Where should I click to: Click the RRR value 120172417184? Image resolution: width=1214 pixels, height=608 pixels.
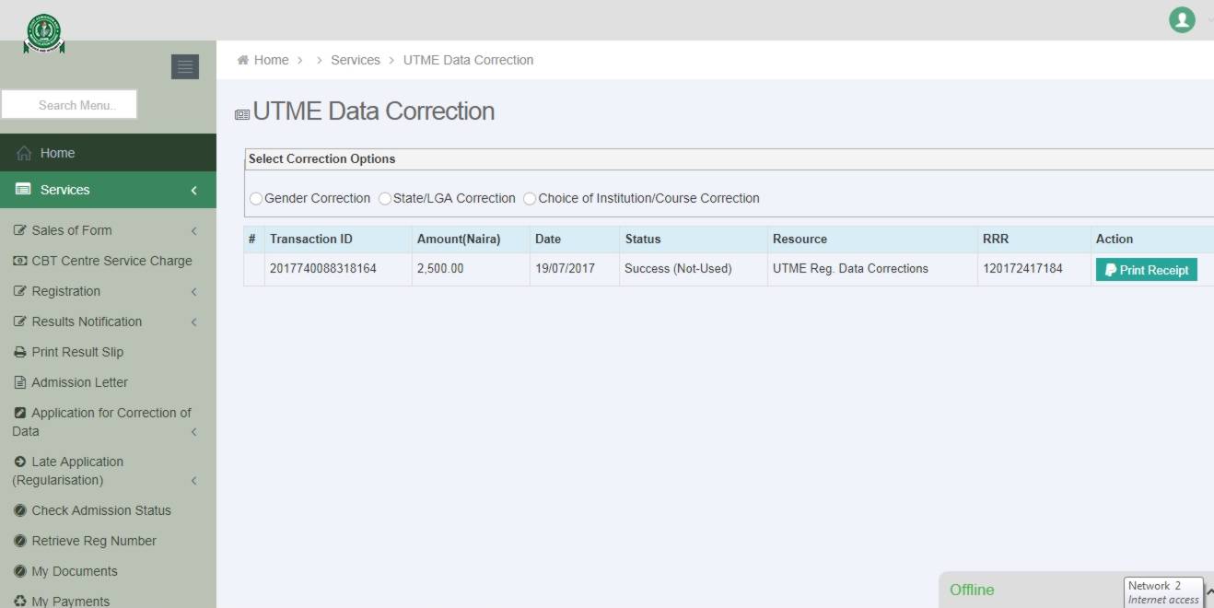(1022, 269)
